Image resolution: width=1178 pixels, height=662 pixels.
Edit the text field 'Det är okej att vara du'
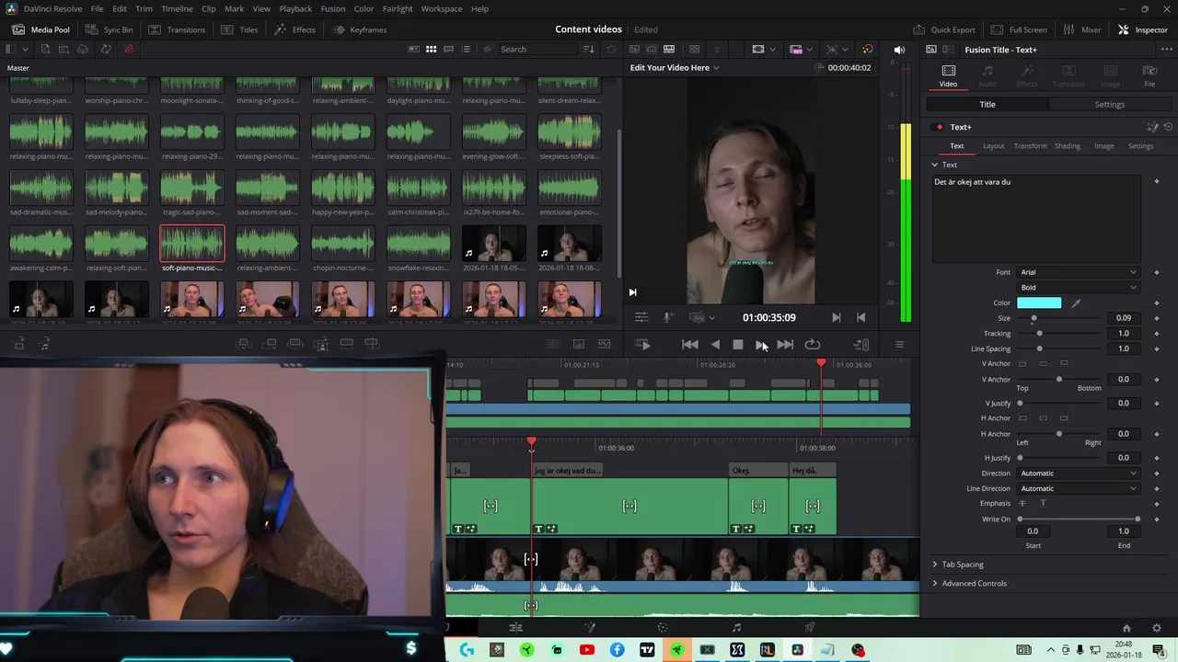(1036, 219)
